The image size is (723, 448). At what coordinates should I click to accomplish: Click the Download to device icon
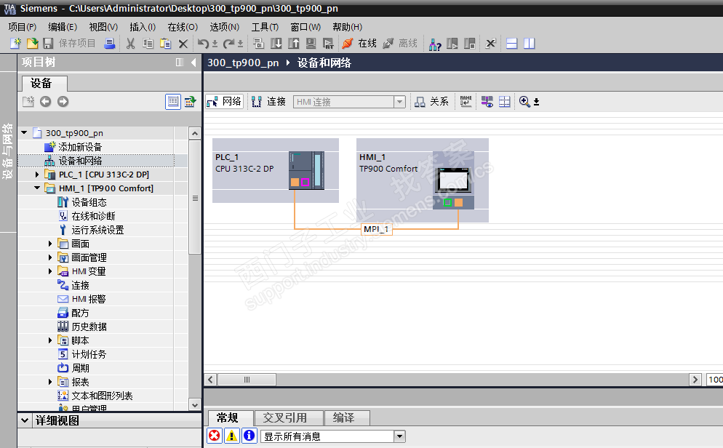coord(276,44)
